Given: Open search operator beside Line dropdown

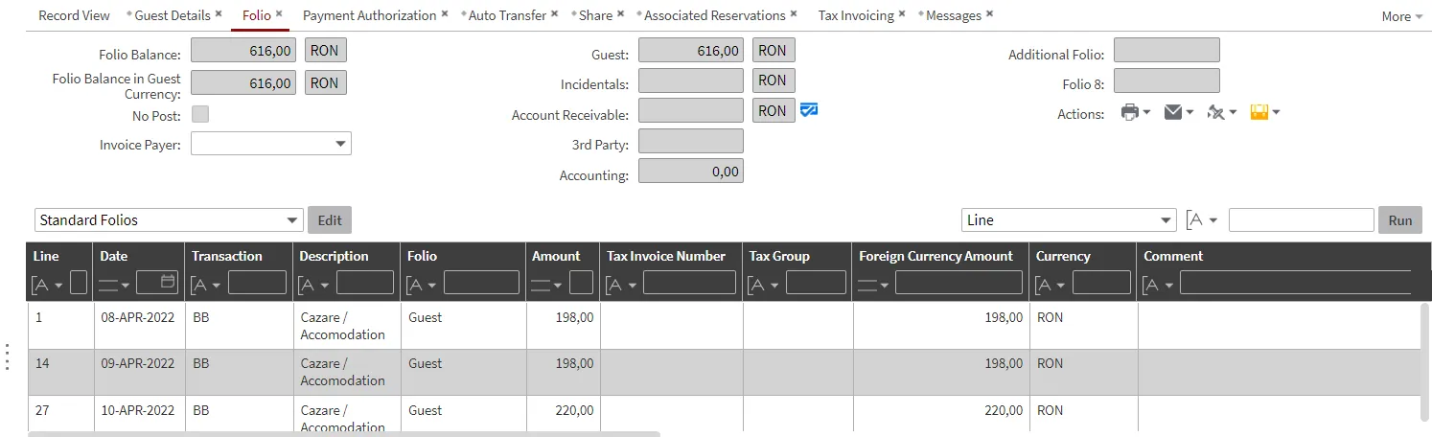Looking at the screenshot, I should (x=1202, y=219).
